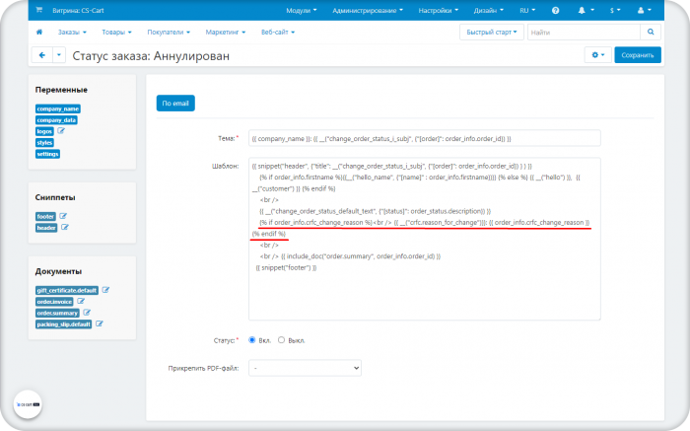Insert the header snippet tag
690x431 pixels.
46,228
